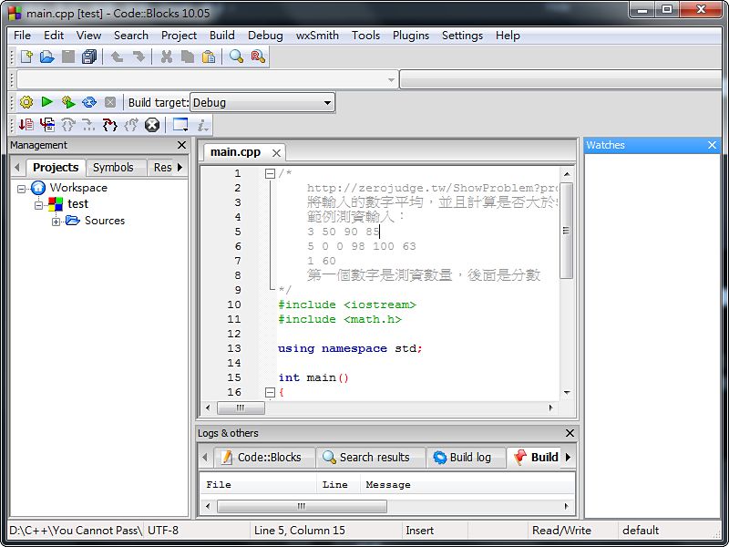Click the New file icon
This screenshot has width=729, height=547.
26,57
